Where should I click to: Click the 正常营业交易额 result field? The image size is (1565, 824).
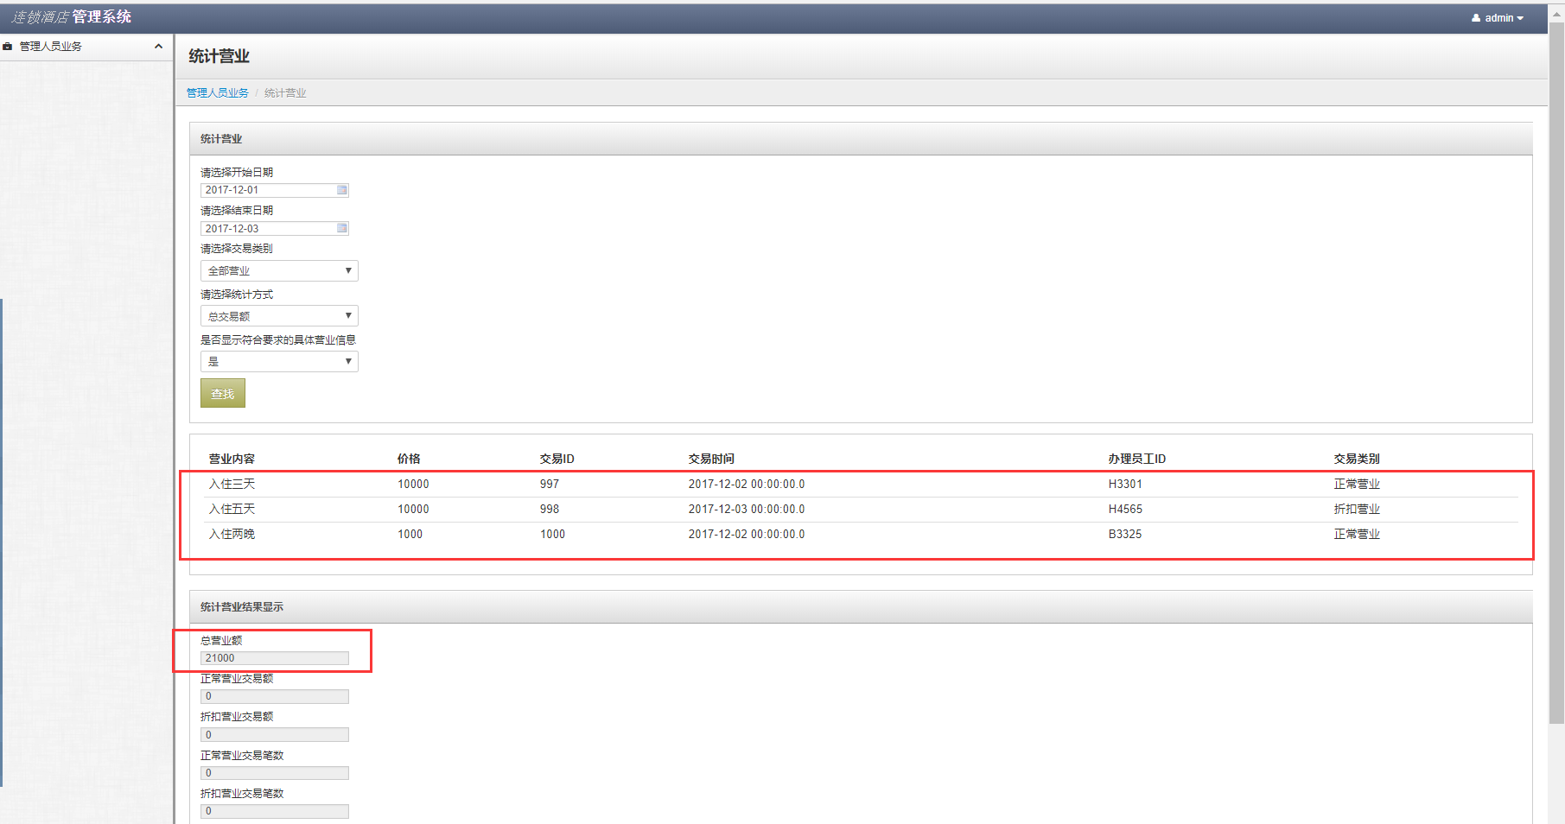tap(275, 696)
